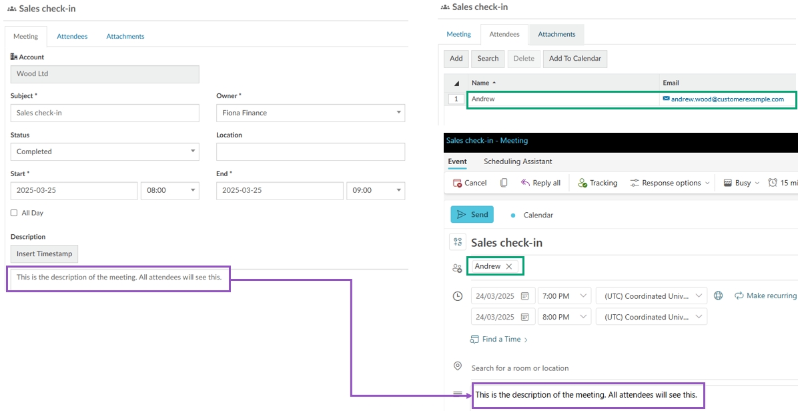Click the category icon beside the meeting title
Image resolution: width=798 pixels, height=411 pixels.
[458, 242]
